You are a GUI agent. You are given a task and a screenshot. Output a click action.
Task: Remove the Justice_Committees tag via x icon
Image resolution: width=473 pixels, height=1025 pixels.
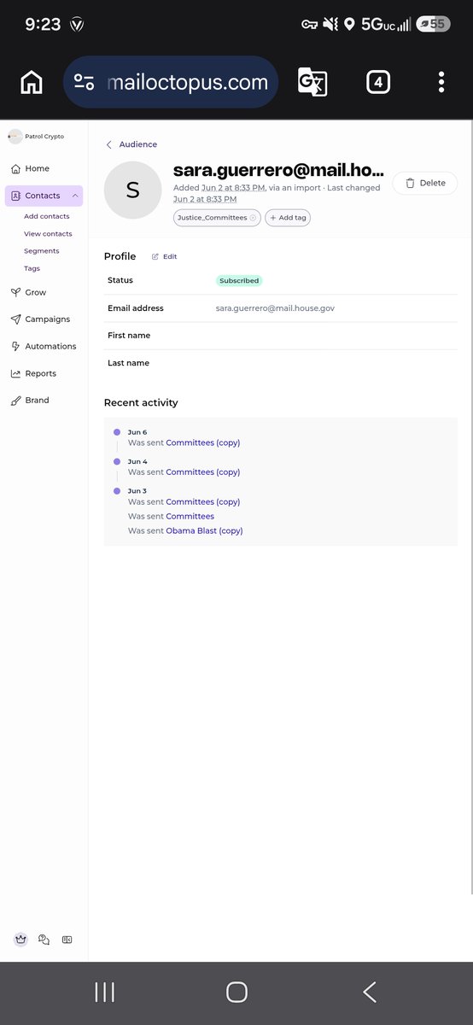pos(253,218)
